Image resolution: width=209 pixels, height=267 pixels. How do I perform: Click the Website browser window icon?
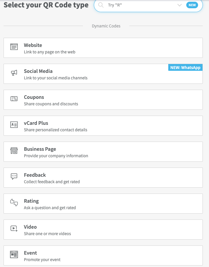(x=14, y=47)
